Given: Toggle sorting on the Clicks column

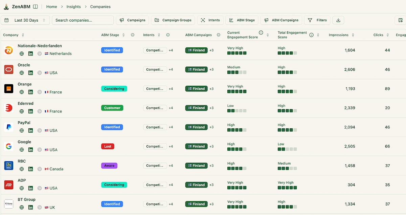Looking at the screenshot, I should coord(388,35).
